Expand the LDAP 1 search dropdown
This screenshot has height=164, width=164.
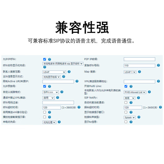(130, 72)
